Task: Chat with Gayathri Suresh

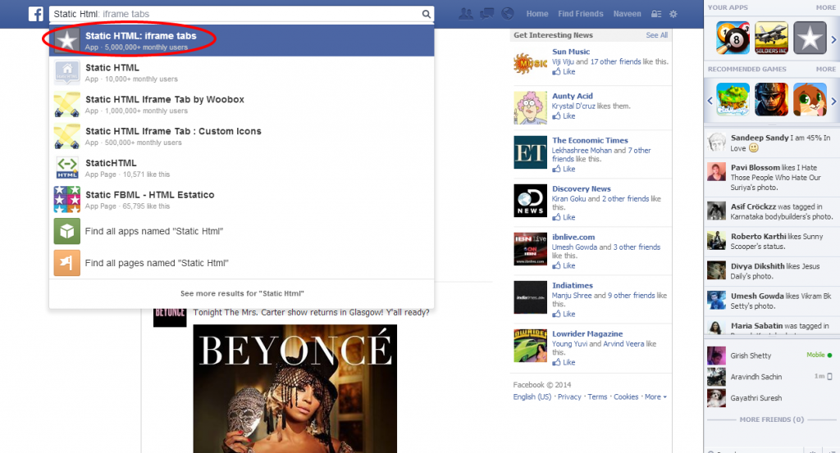Action: (771, 398)
